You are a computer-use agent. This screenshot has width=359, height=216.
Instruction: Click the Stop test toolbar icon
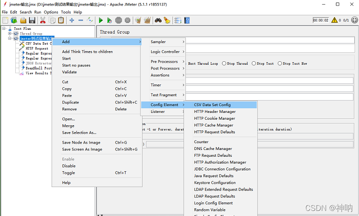tap(118, 20)
